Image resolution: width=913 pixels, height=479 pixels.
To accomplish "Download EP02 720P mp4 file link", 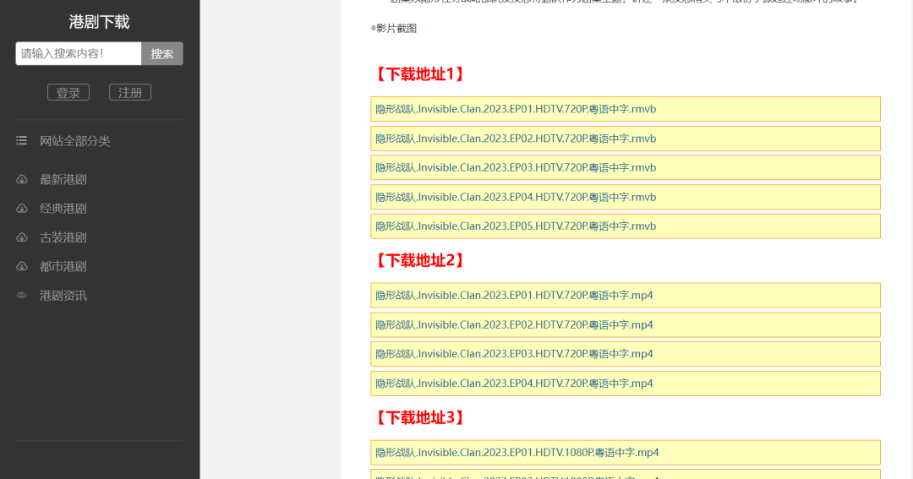I will [514, 324].
